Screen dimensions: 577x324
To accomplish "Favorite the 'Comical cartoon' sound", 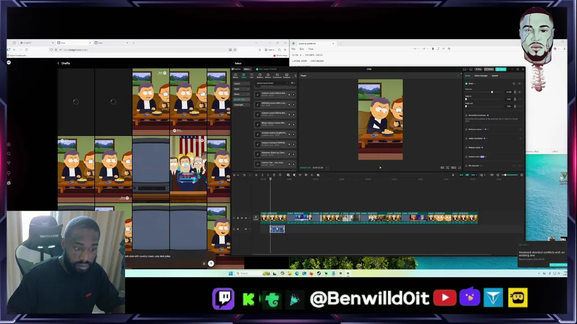I will [x=289, y=134].
